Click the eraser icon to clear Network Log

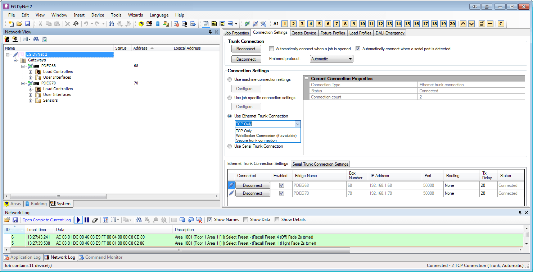click(95, 220)
